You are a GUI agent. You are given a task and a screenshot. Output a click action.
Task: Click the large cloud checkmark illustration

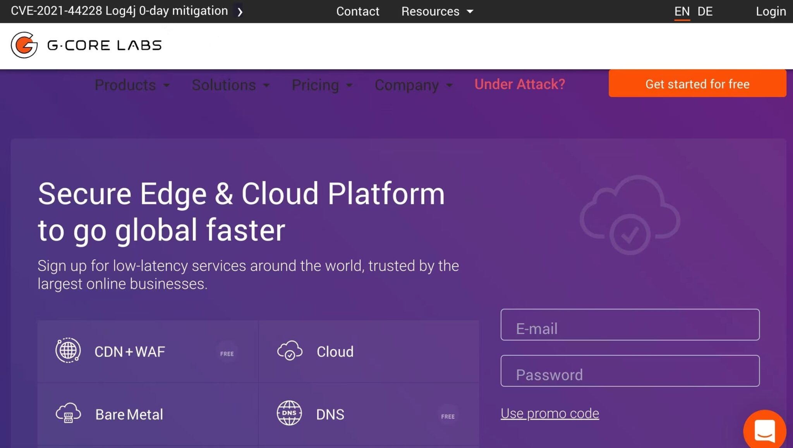(630, 215)
